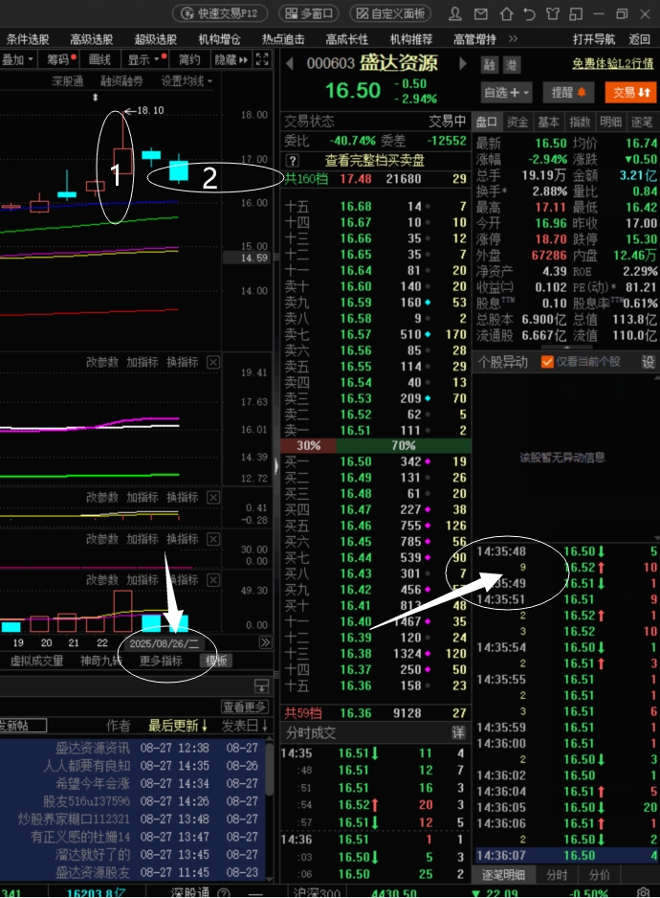Click the more tabs chevron after 高管增持
660x898 pixels.
[513, 39]
